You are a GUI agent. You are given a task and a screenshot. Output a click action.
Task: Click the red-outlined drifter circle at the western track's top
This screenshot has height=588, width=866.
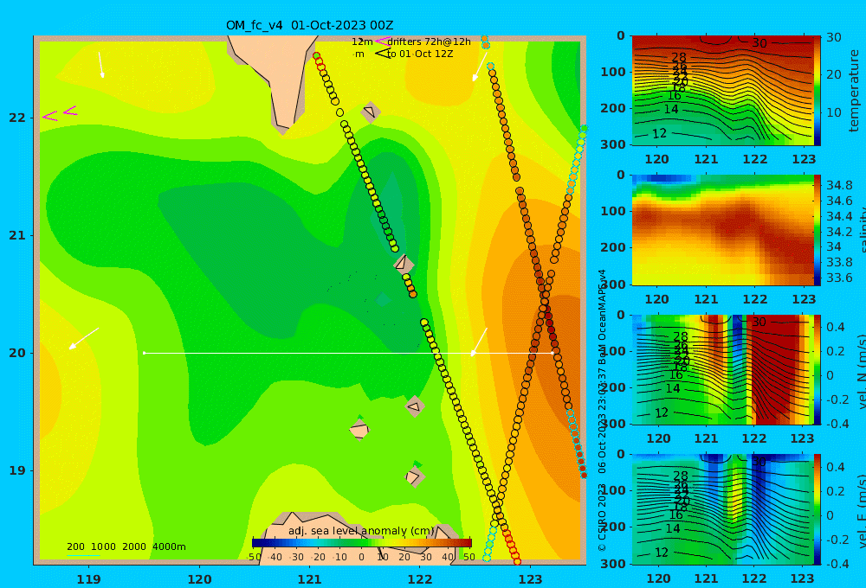tap(316, 55)
